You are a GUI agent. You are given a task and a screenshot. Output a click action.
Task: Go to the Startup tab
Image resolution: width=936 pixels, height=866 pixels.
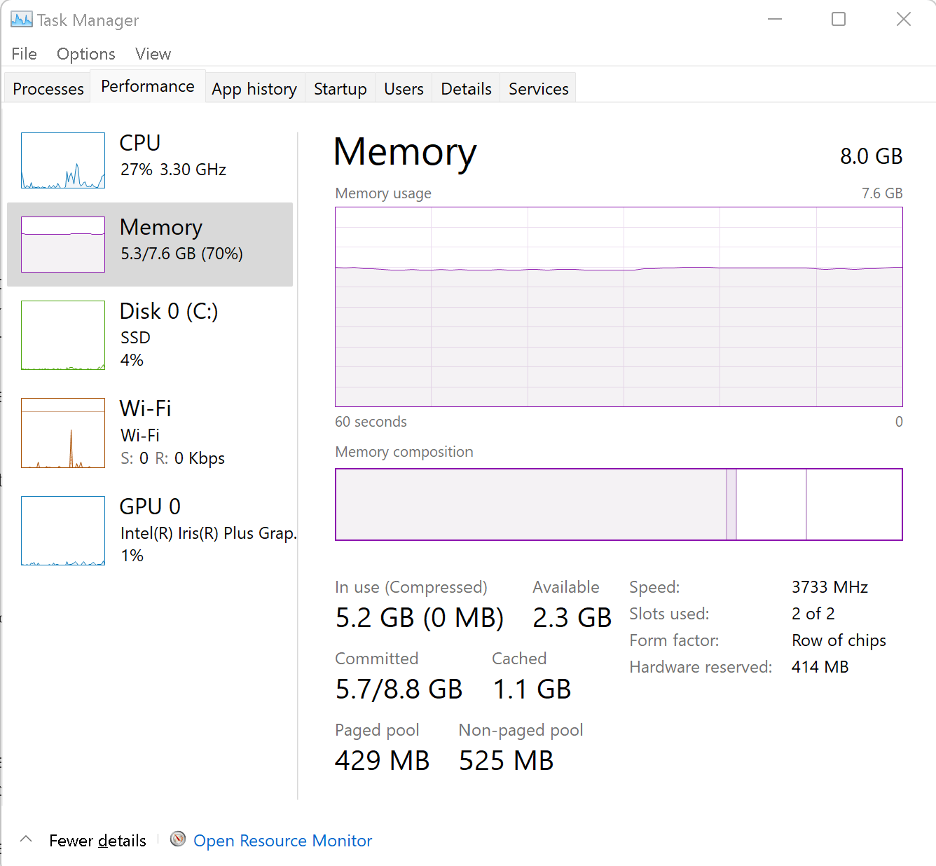point(340,89)
